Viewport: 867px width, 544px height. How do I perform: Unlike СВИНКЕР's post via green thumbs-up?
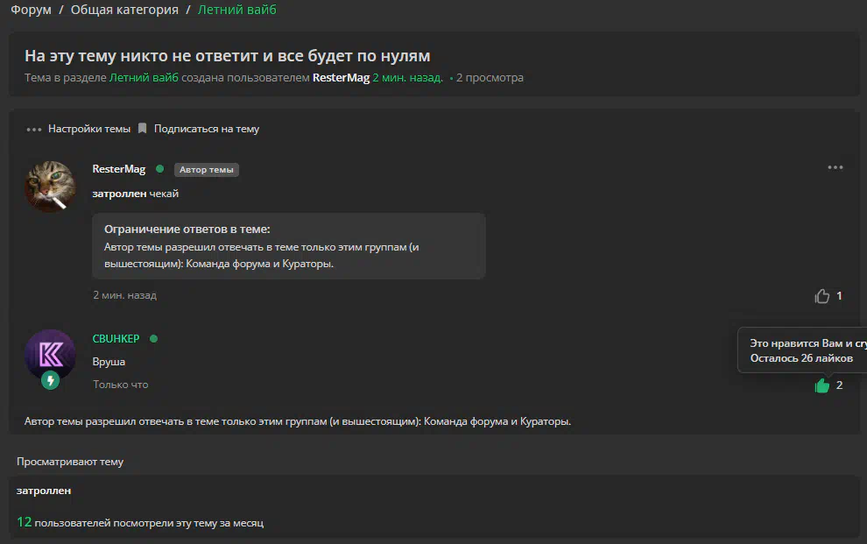coord(821,385)
